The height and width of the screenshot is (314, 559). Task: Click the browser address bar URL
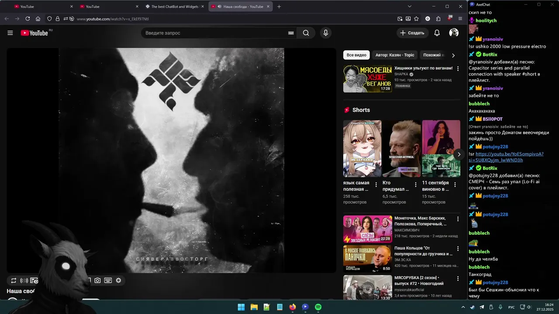click(113, 19)
